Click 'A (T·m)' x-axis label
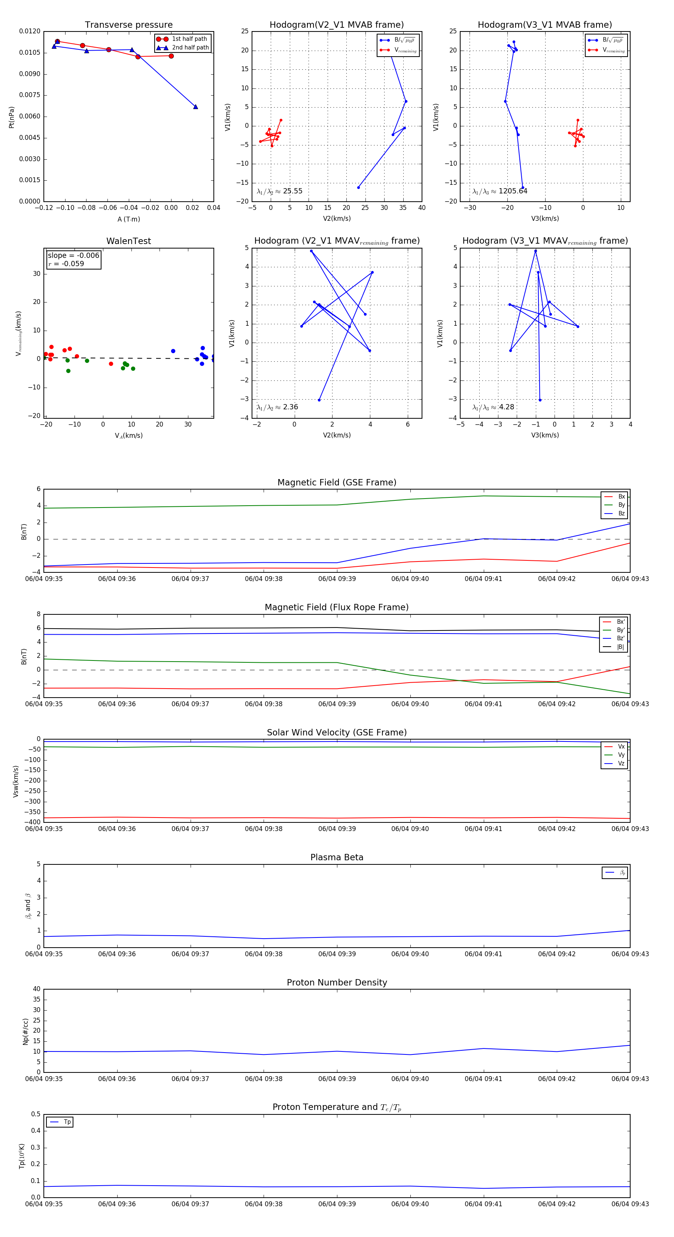The image size is (674, 1237). 128,219
